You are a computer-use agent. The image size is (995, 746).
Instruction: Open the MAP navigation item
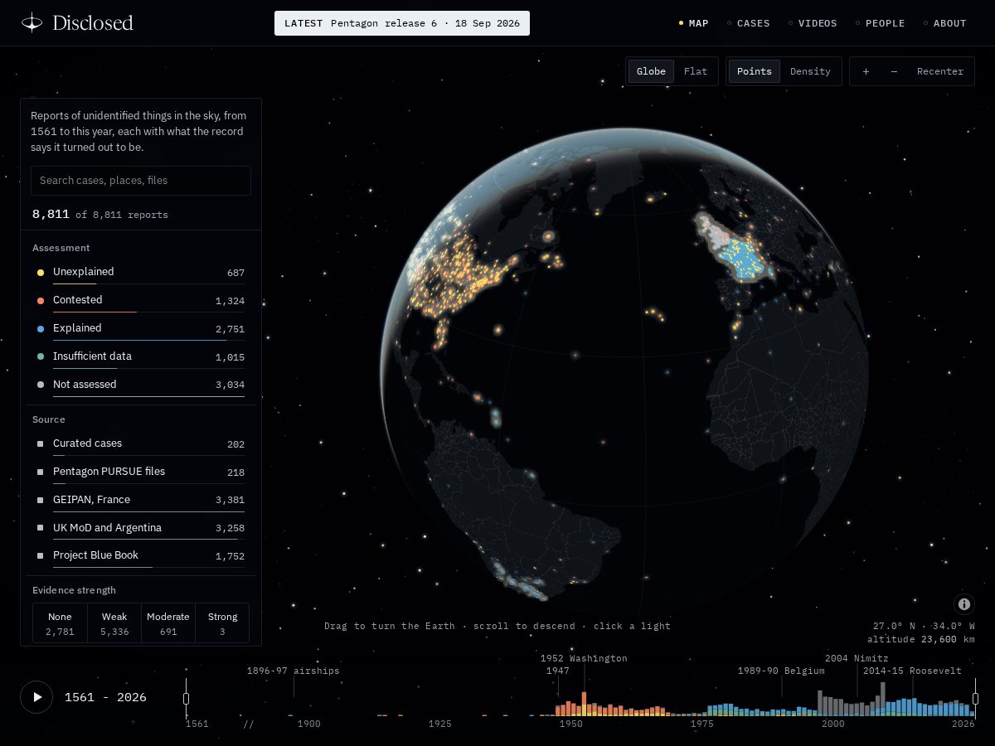694,23
